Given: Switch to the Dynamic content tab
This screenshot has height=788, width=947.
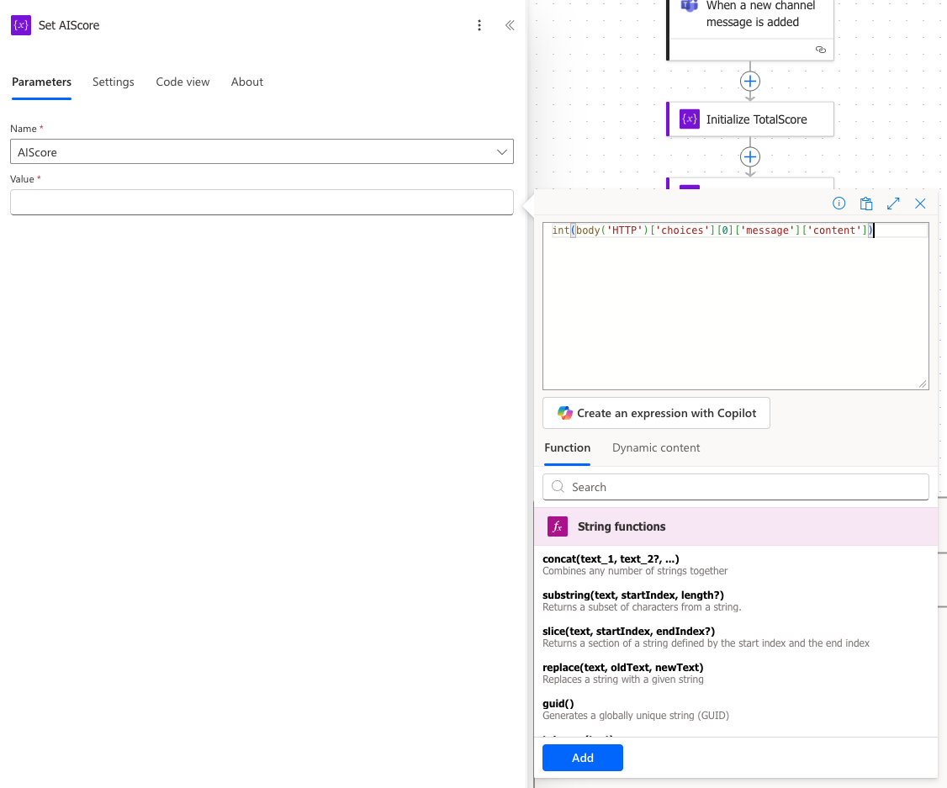Looking at the screenshot, I should [x=656, y=447].
